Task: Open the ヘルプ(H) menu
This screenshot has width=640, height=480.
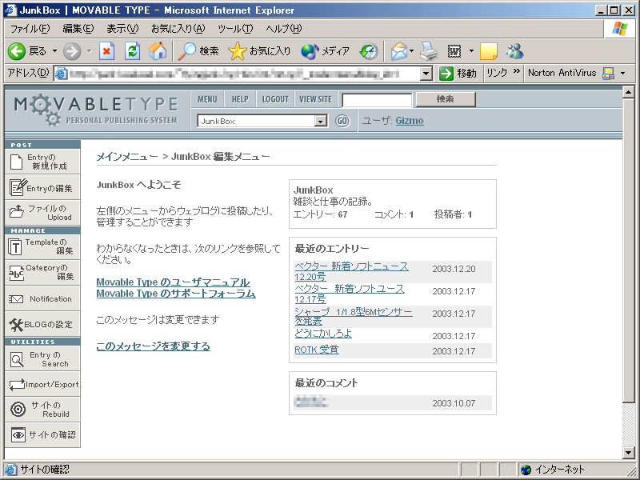Action: [284, 29]
